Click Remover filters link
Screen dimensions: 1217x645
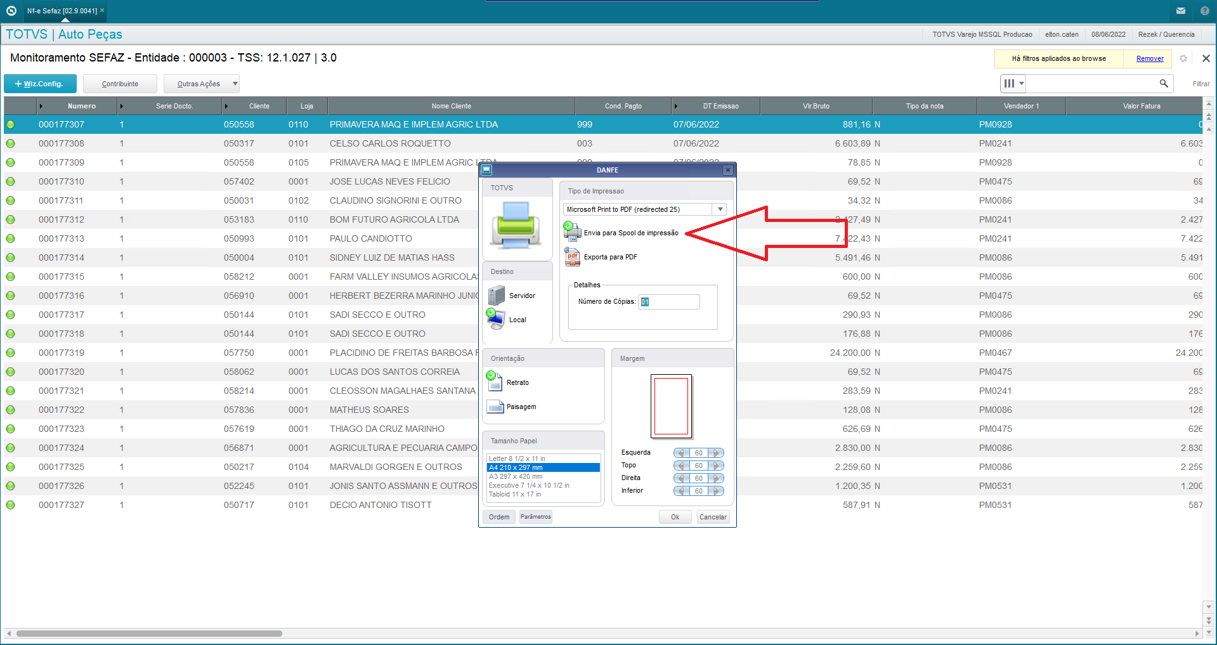(x=1150, y=58)
